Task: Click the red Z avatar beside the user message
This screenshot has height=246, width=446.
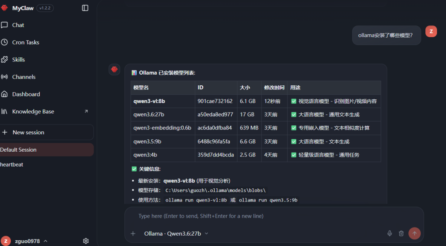Action: [x=431, y=31]
